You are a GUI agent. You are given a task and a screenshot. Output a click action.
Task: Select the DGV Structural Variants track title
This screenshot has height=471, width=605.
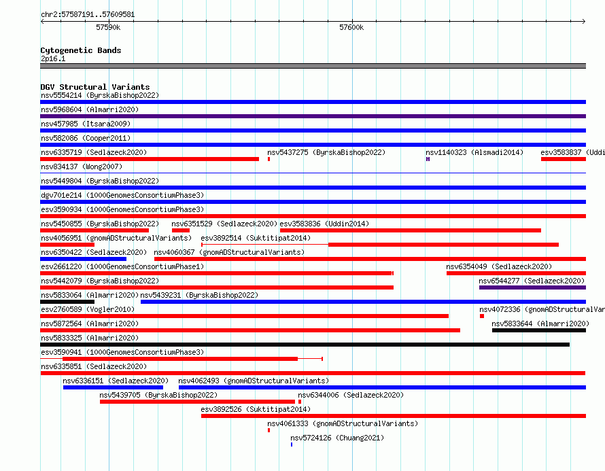95,87
